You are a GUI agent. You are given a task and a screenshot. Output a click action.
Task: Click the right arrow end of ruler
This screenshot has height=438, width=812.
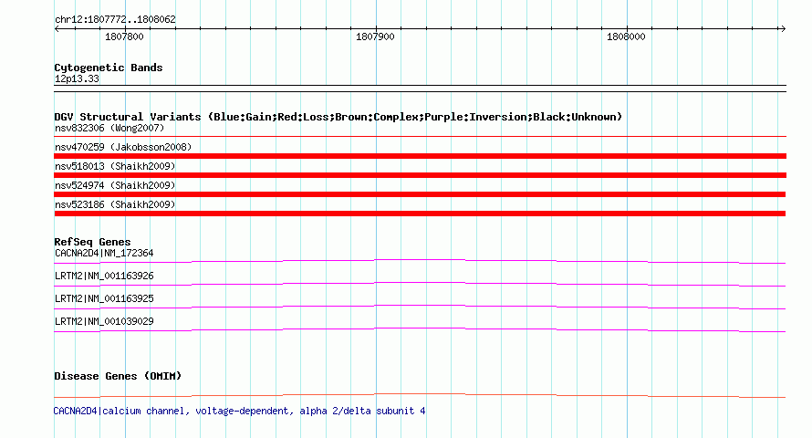coord(783,29)
